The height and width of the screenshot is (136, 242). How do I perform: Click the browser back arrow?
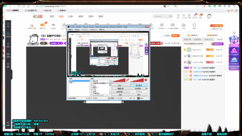[x=10, y=6]
